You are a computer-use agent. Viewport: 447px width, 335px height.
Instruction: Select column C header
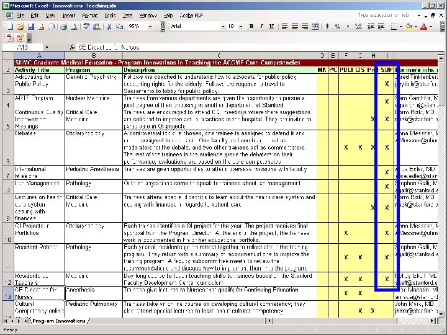coord(219,56)
